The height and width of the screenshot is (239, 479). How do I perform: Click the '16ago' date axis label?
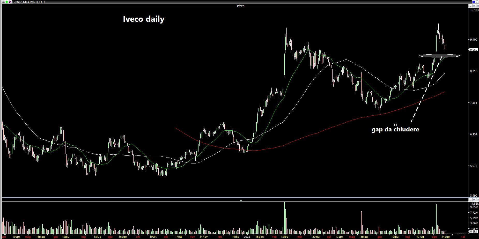pyautogui.click(x=123, y=237)
